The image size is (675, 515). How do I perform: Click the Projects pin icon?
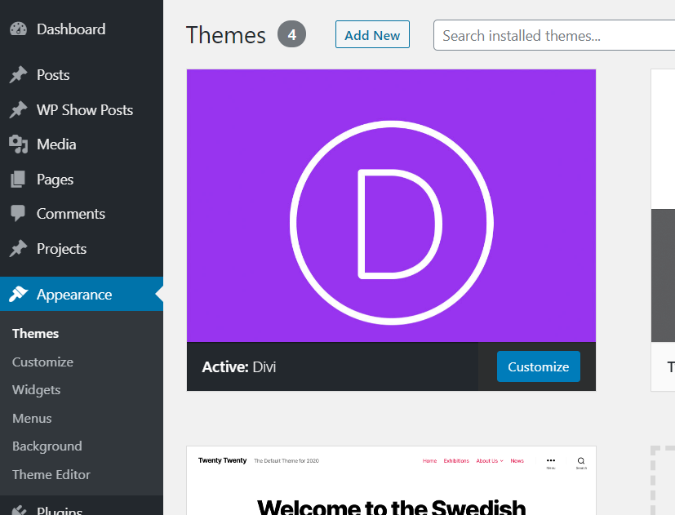click(18, 248)
